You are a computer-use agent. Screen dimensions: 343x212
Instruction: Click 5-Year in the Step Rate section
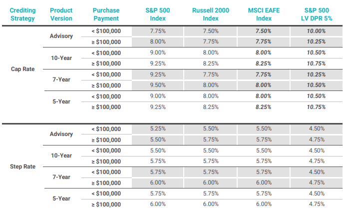coord(61,198)
